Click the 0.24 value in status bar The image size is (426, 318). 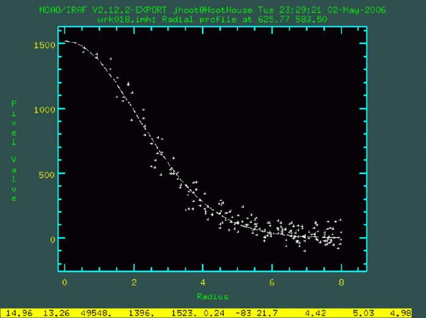(x=214, y=313)
